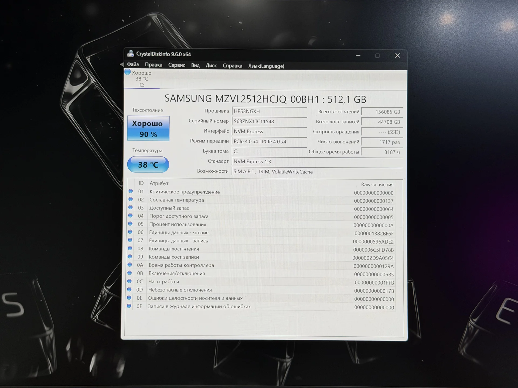The width and height of the screenshot is (518, 388).
Task: Click status dot for row 0D Небезопасные отключения
Action: [129, 289]
